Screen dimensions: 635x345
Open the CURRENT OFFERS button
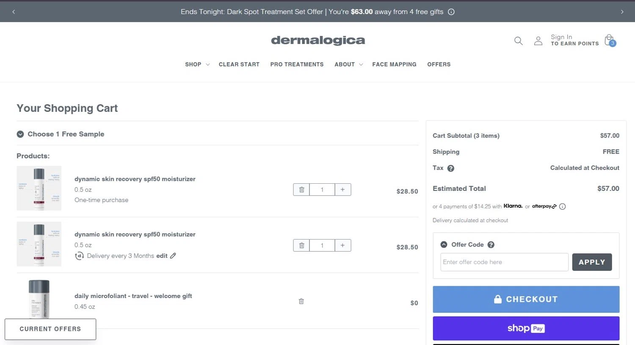coord(50,329)
